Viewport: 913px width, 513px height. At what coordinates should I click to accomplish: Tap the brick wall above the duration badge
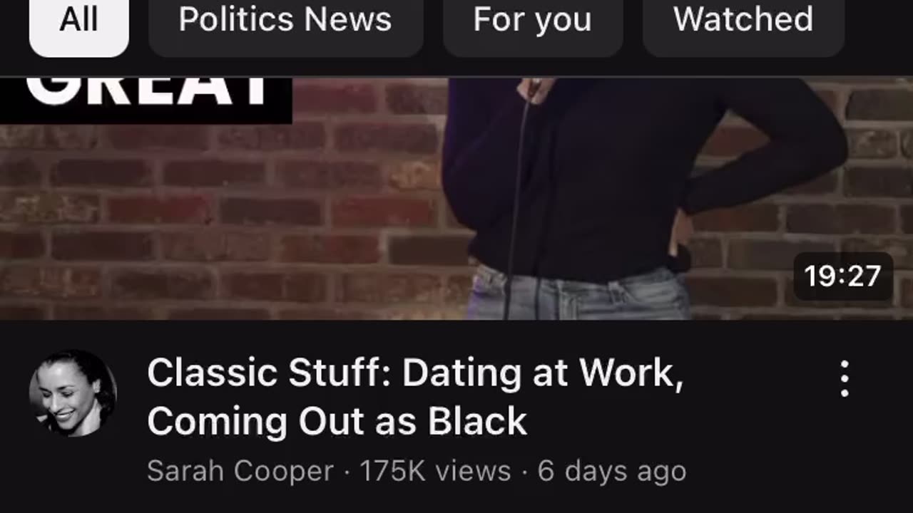click(843, 214)
